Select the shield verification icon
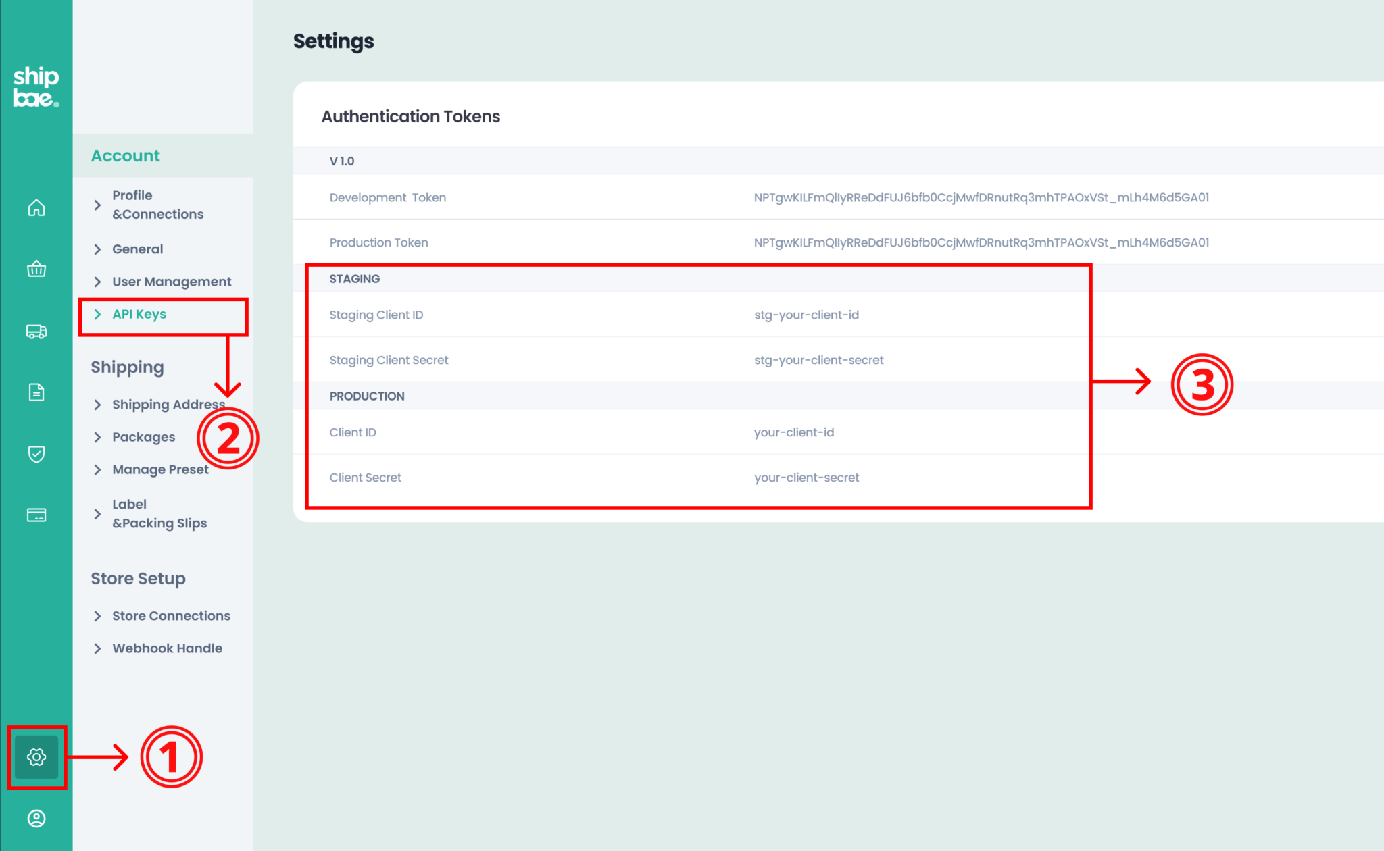This screenshot has width=1384, height=851. [36, 454]
